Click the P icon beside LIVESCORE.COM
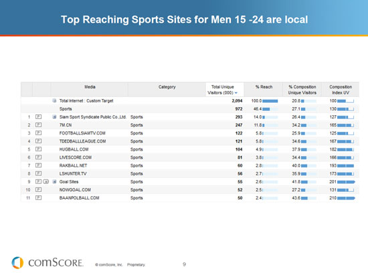The height and width of the screenshot is (273, 368). pos(39,157)
